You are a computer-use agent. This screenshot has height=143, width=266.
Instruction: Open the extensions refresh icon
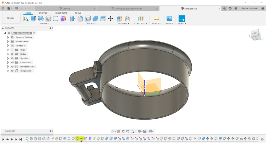point(230,8)
